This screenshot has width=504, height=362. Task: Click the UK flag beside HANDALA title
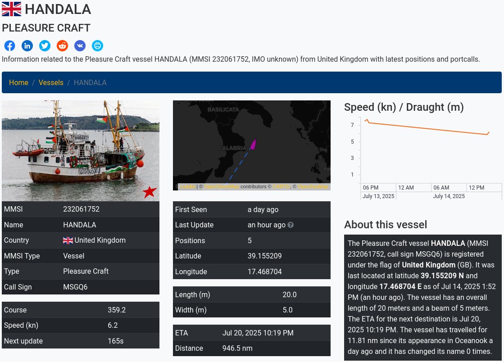tap(12, 9)
